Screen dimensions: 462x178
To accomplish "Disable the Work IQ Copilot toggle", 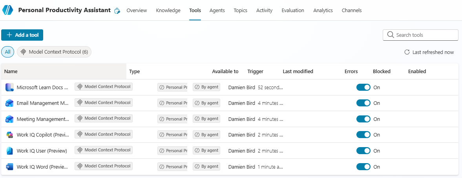I will point(363,135).
